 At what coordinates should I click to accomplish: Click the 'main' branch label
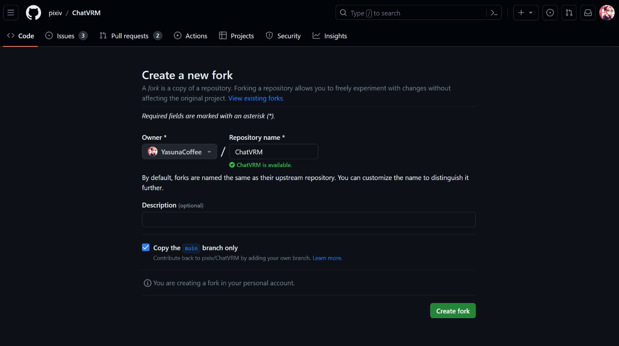coord(191,248)
